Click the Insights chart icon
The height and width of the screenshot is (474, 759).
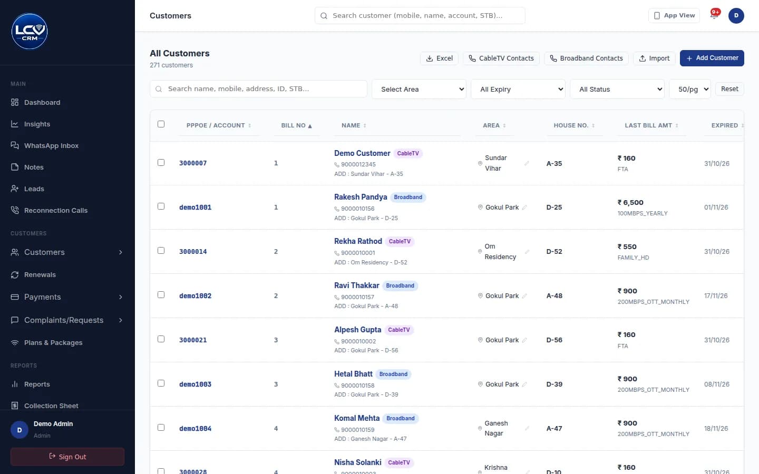(15, 124)
